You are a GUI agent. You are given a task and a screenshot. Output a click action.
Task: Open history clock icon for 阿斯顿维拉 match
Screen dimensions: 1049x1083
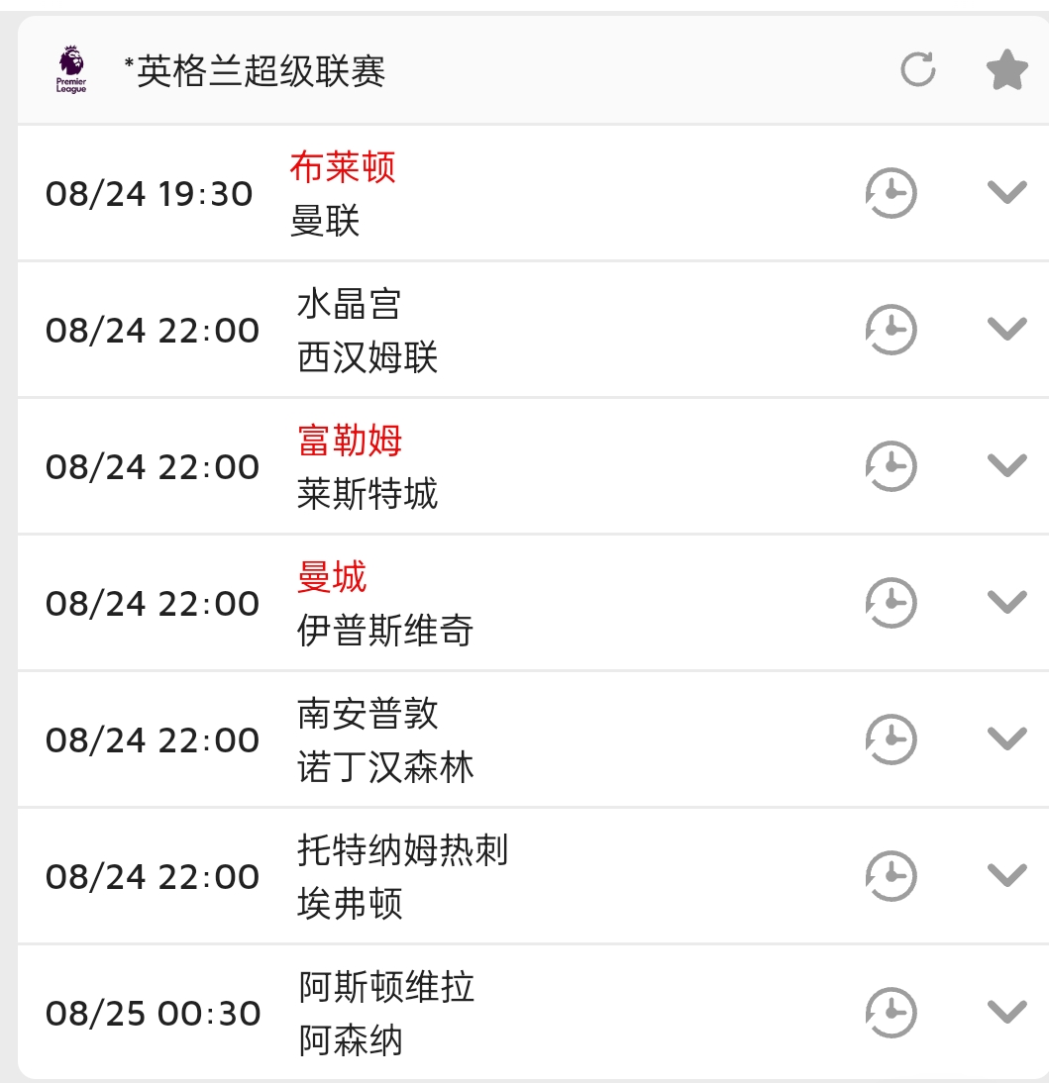tap(892, 1013)
